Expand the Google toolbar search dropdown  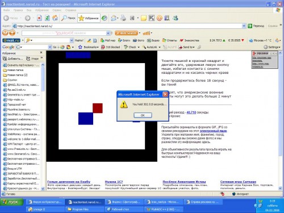pyautogui.click(x=50, y=47)
